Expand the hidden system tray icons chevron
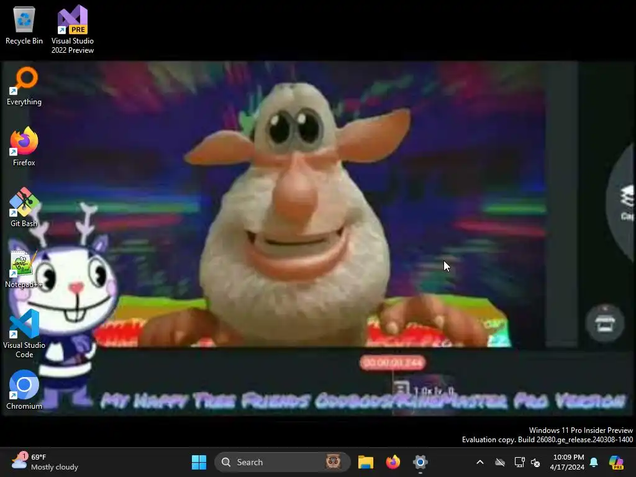Screen dimensions: 636x477 (480, 462)
